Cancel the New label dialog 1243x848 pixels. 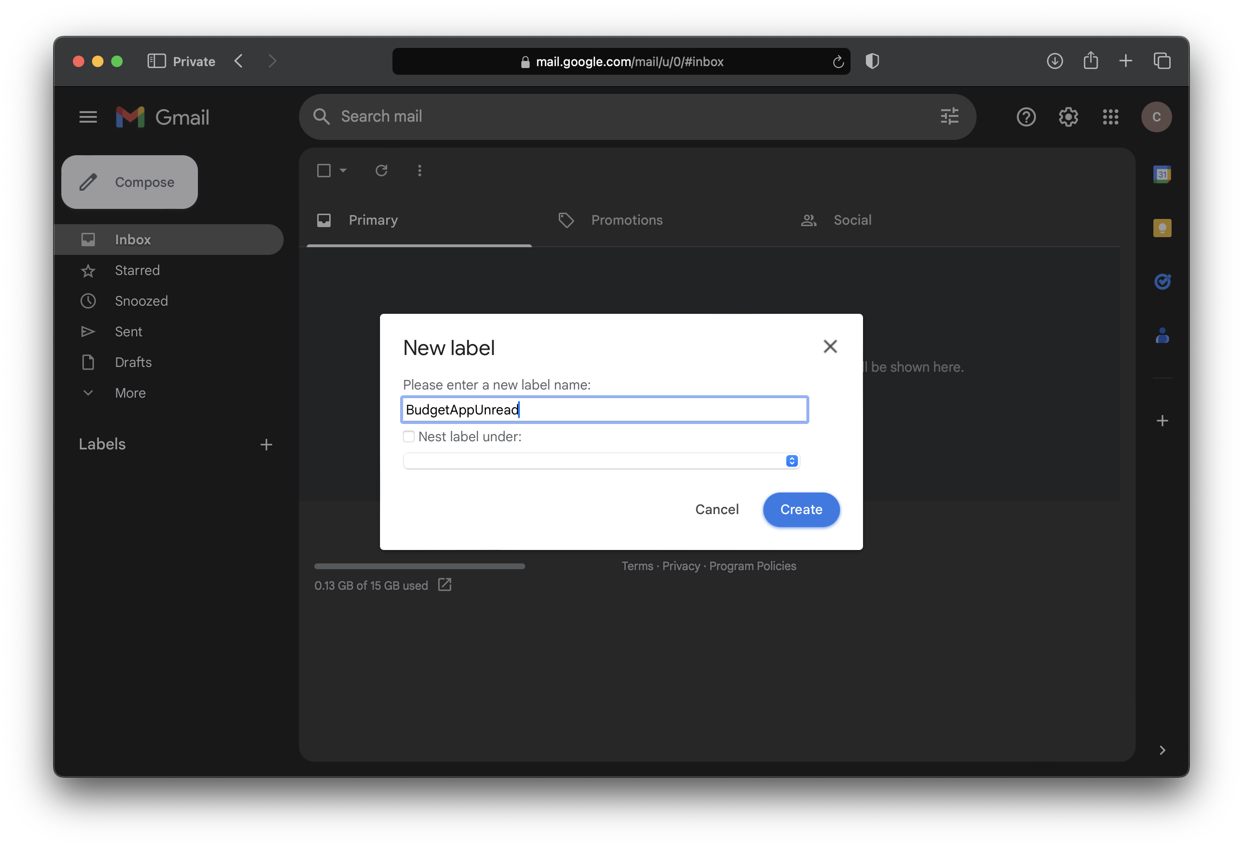pyautogui.click(x=717, y=510)
